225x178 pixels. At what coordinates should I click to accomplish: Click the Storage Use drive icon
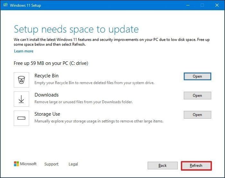tap(22, 118)
